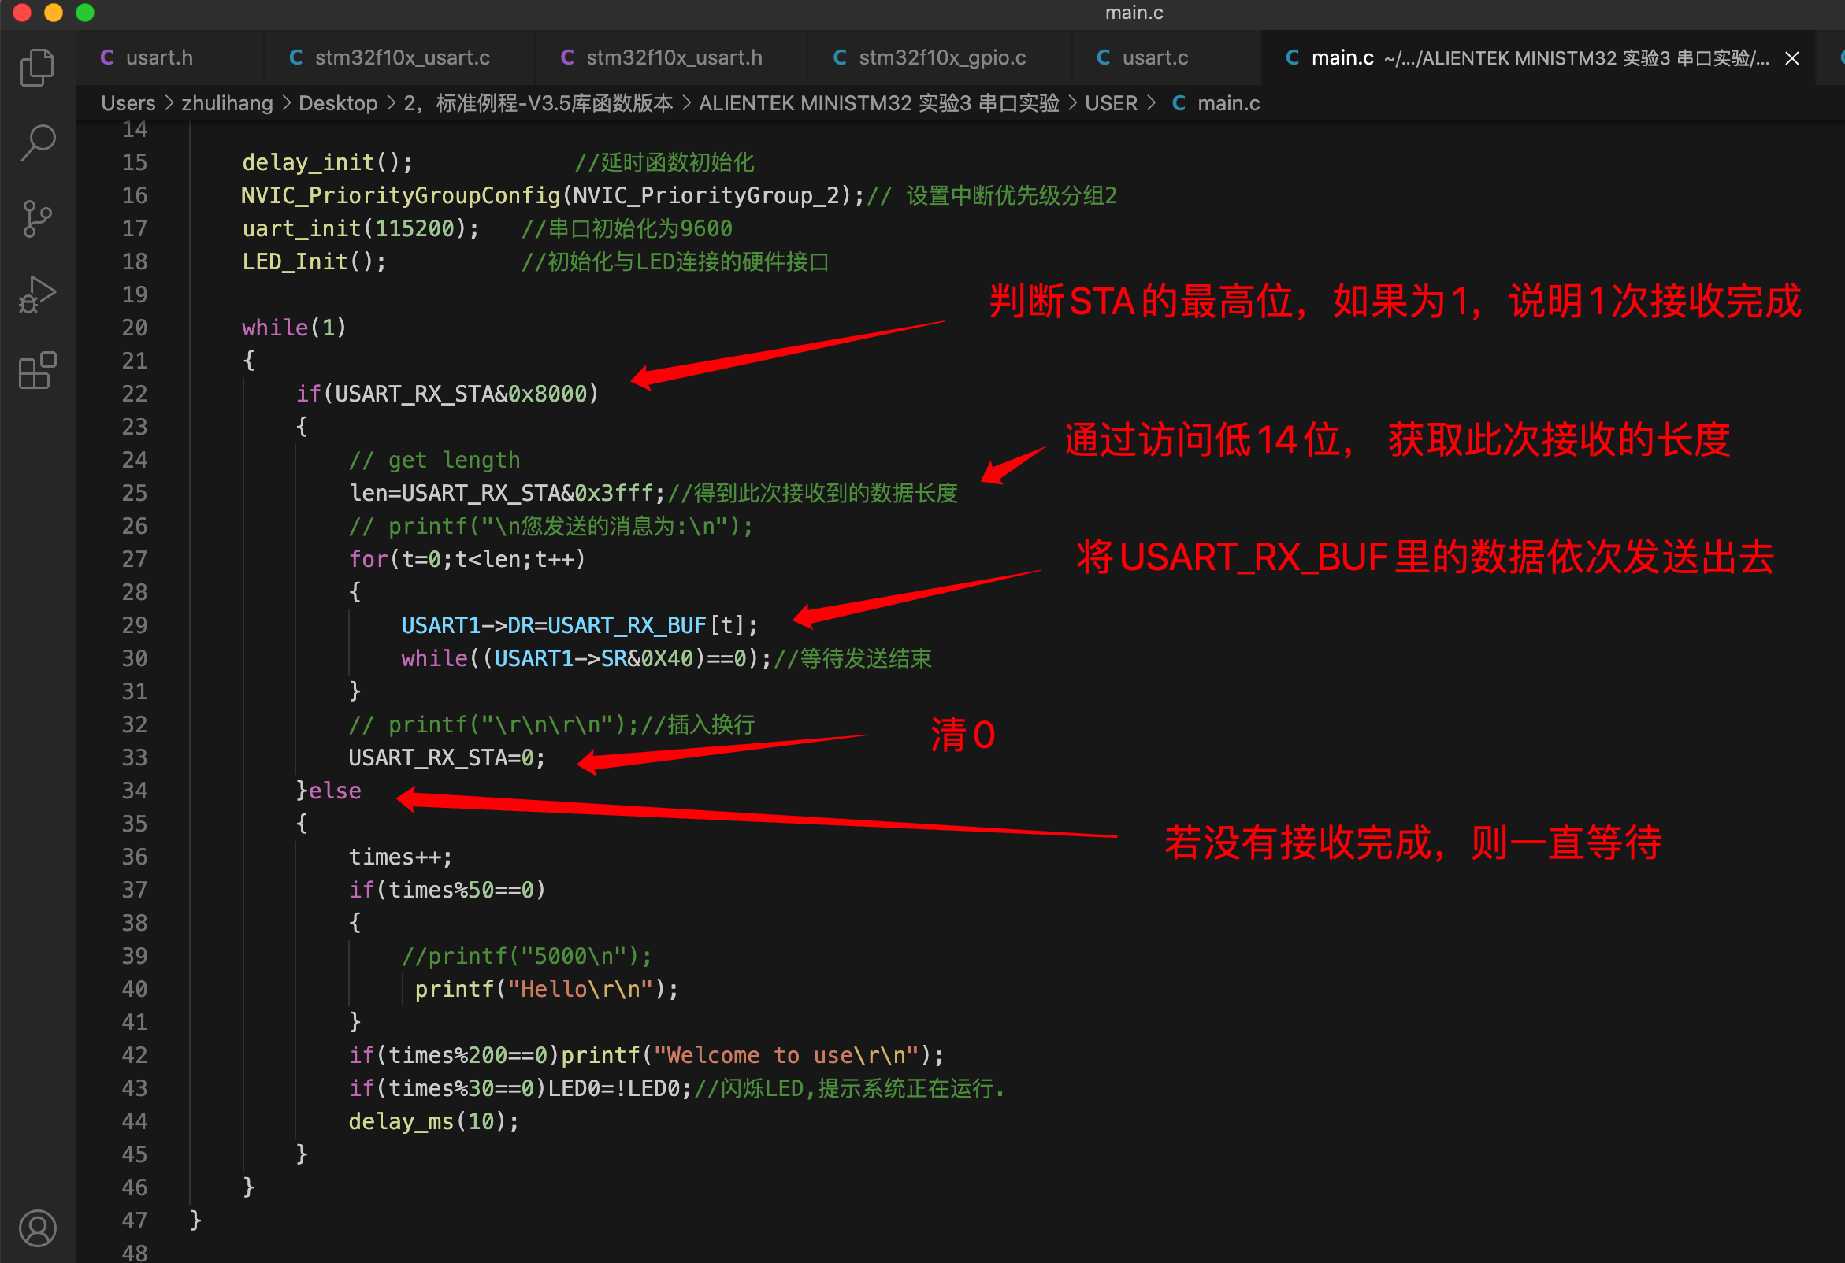Click the Users breadcrumb
The width and height of the screenshot is (1845, 1263).
[128, 103]
